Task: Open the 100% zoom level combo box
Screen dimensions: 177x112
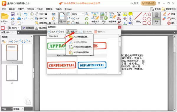Action: pyautogui.click(x=78, y=14)
